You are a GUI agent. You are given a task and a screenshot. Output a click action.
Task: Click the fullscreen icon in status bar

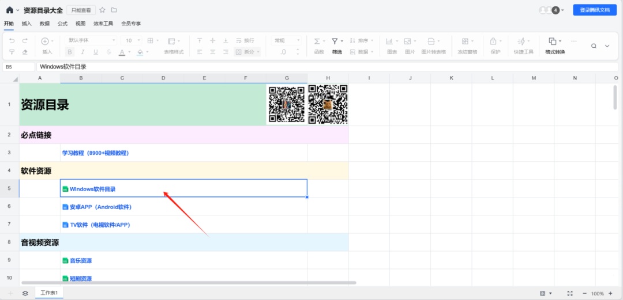point(570,293)
